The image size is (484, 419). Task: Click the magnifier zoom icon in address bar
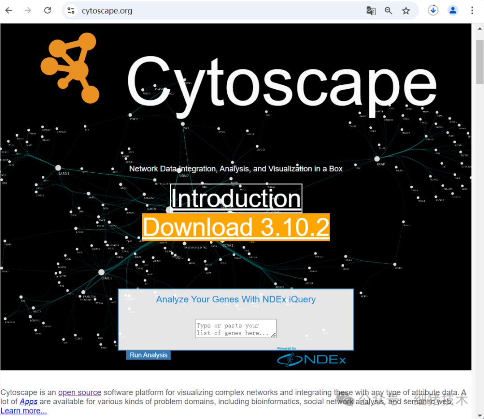[389, 10]
